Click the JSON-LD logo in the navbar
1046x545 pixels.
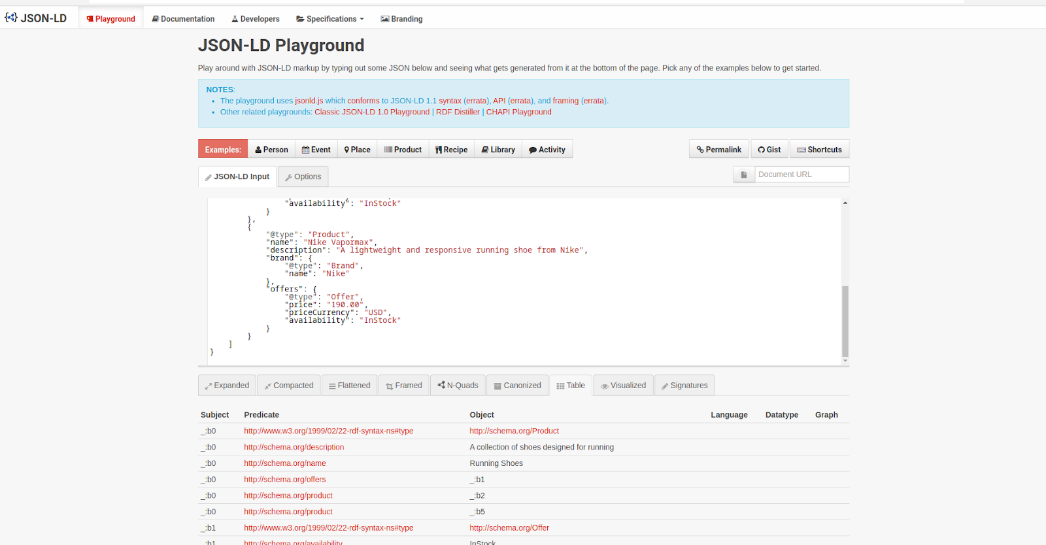[36, 18]
